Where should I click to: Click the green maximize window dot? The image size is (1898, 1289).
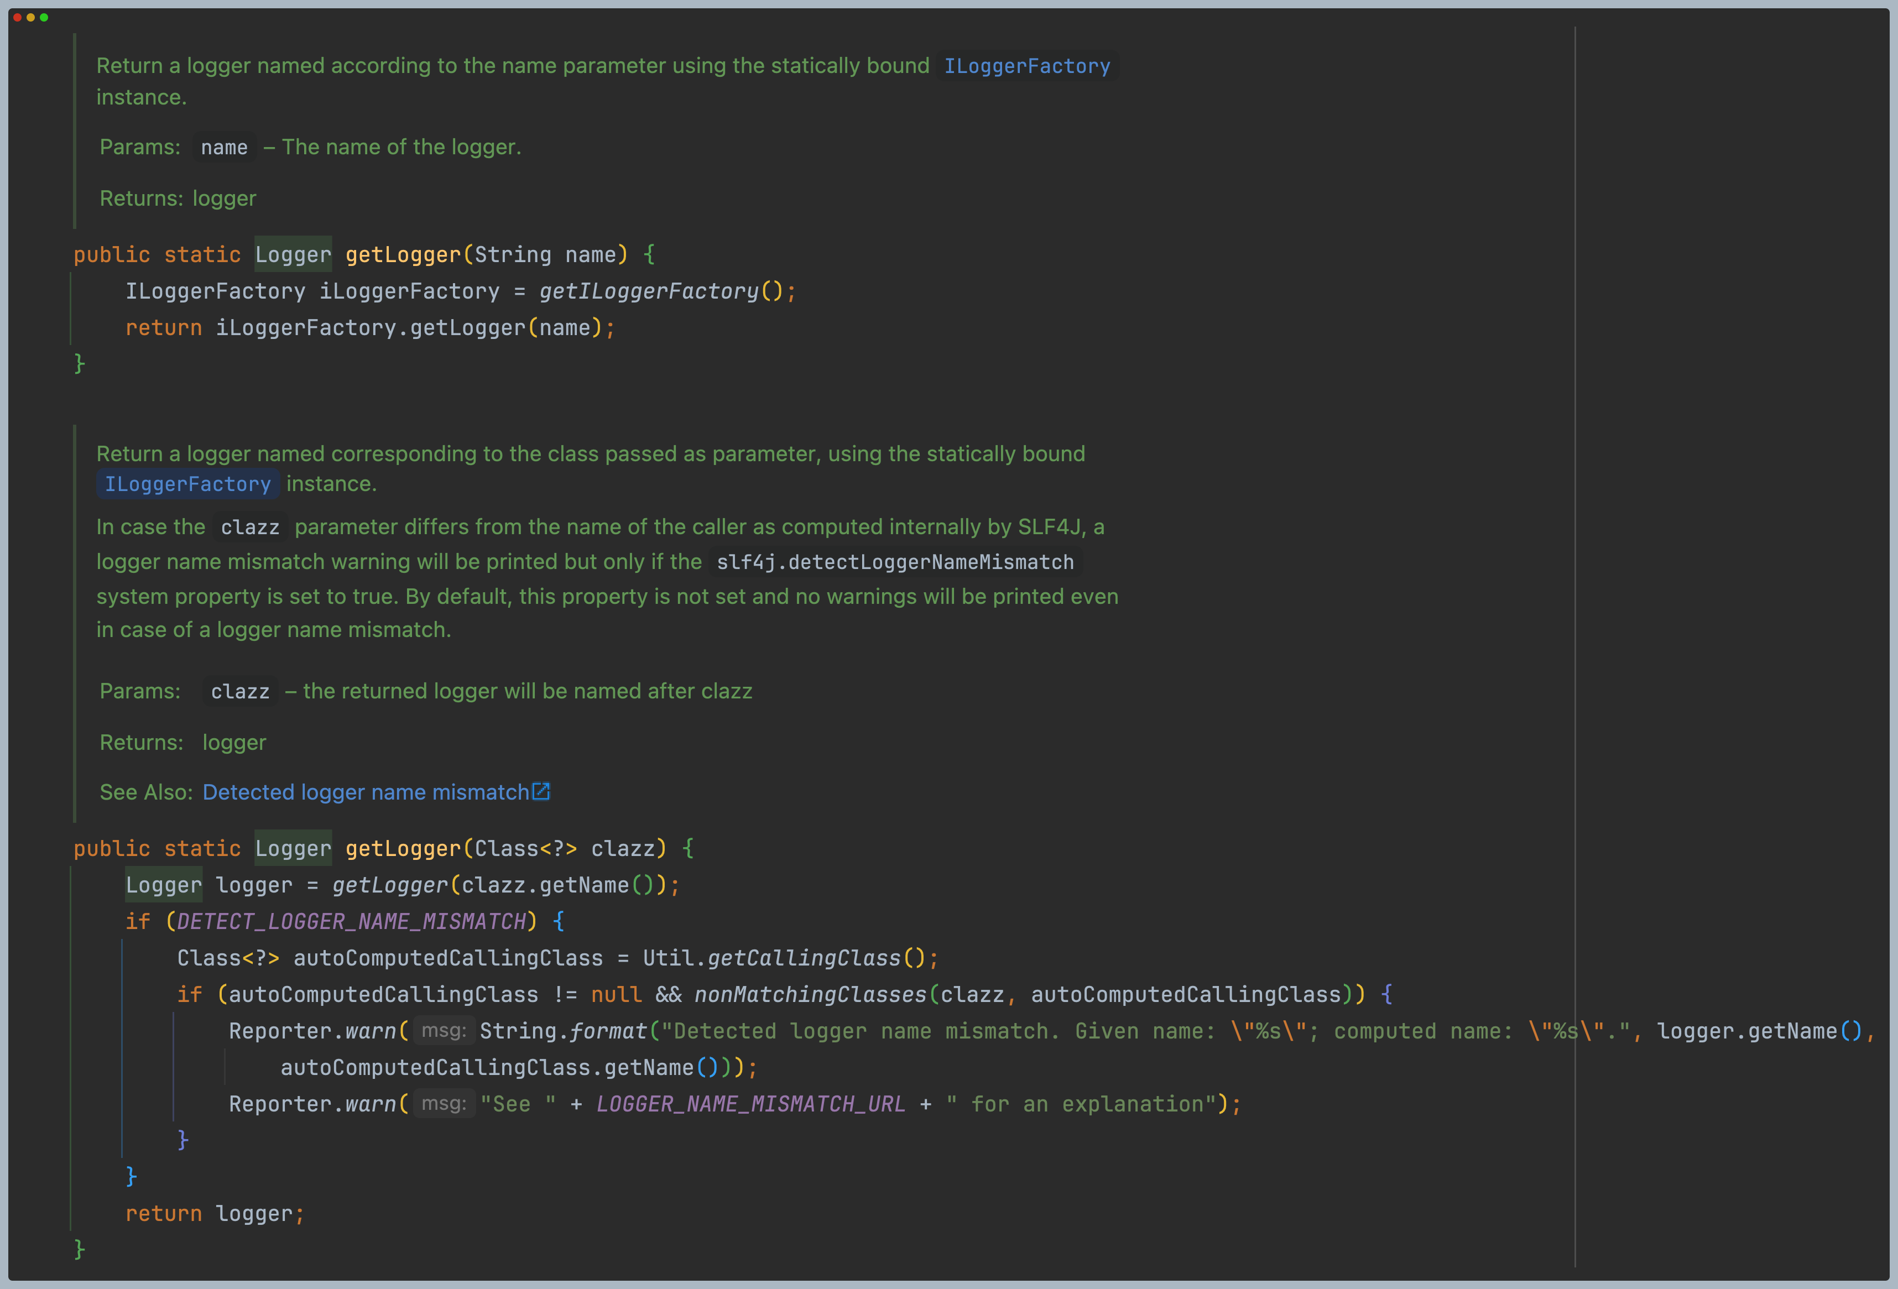coord(44,17)
